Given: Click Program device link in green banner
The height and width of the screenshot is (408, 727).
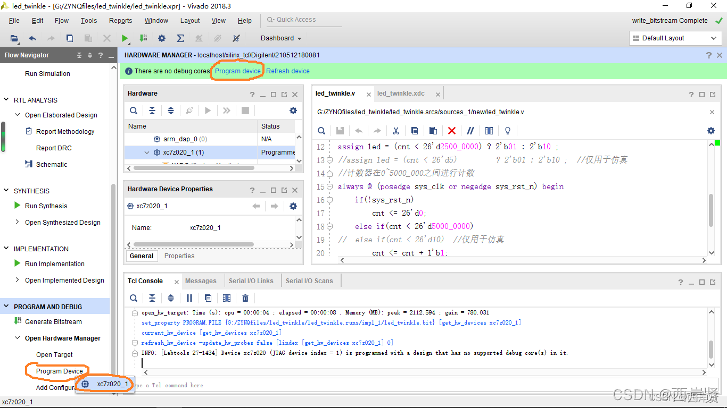Looking at the screenshot, I should coord(238,71).
